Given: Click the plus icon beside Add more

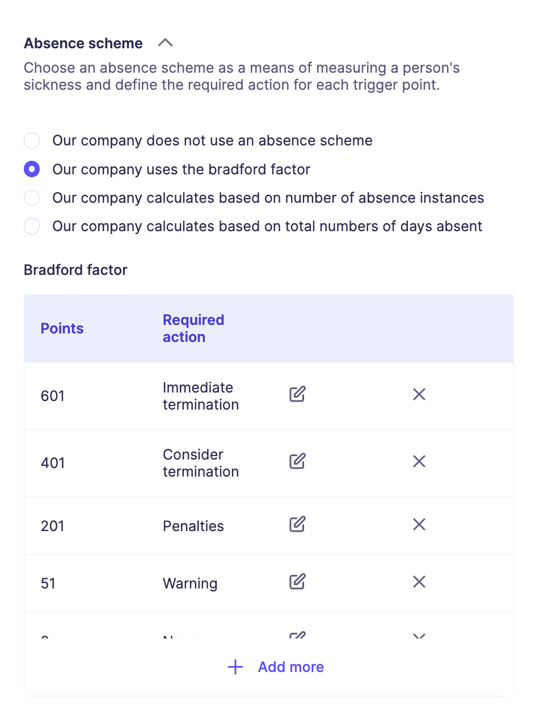Looking at the screenshot, I should point(235,667).
